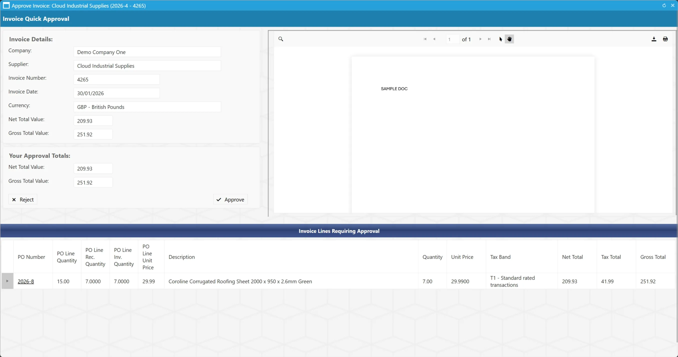Go to next page of document
Image resolution: width=678 pixels, height=357 pixels.
pos(480,39)
